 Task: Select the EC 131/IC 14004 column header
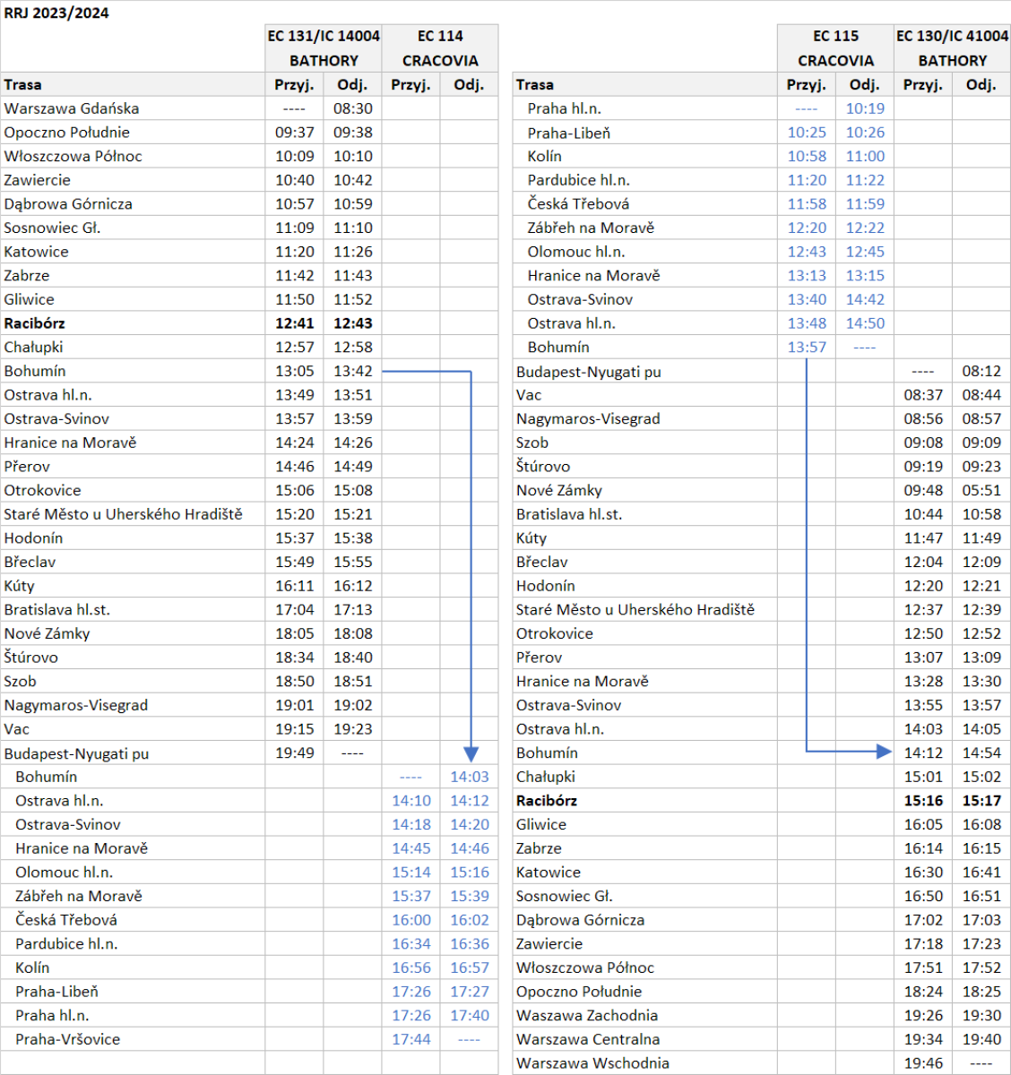(x=324, y=36)
